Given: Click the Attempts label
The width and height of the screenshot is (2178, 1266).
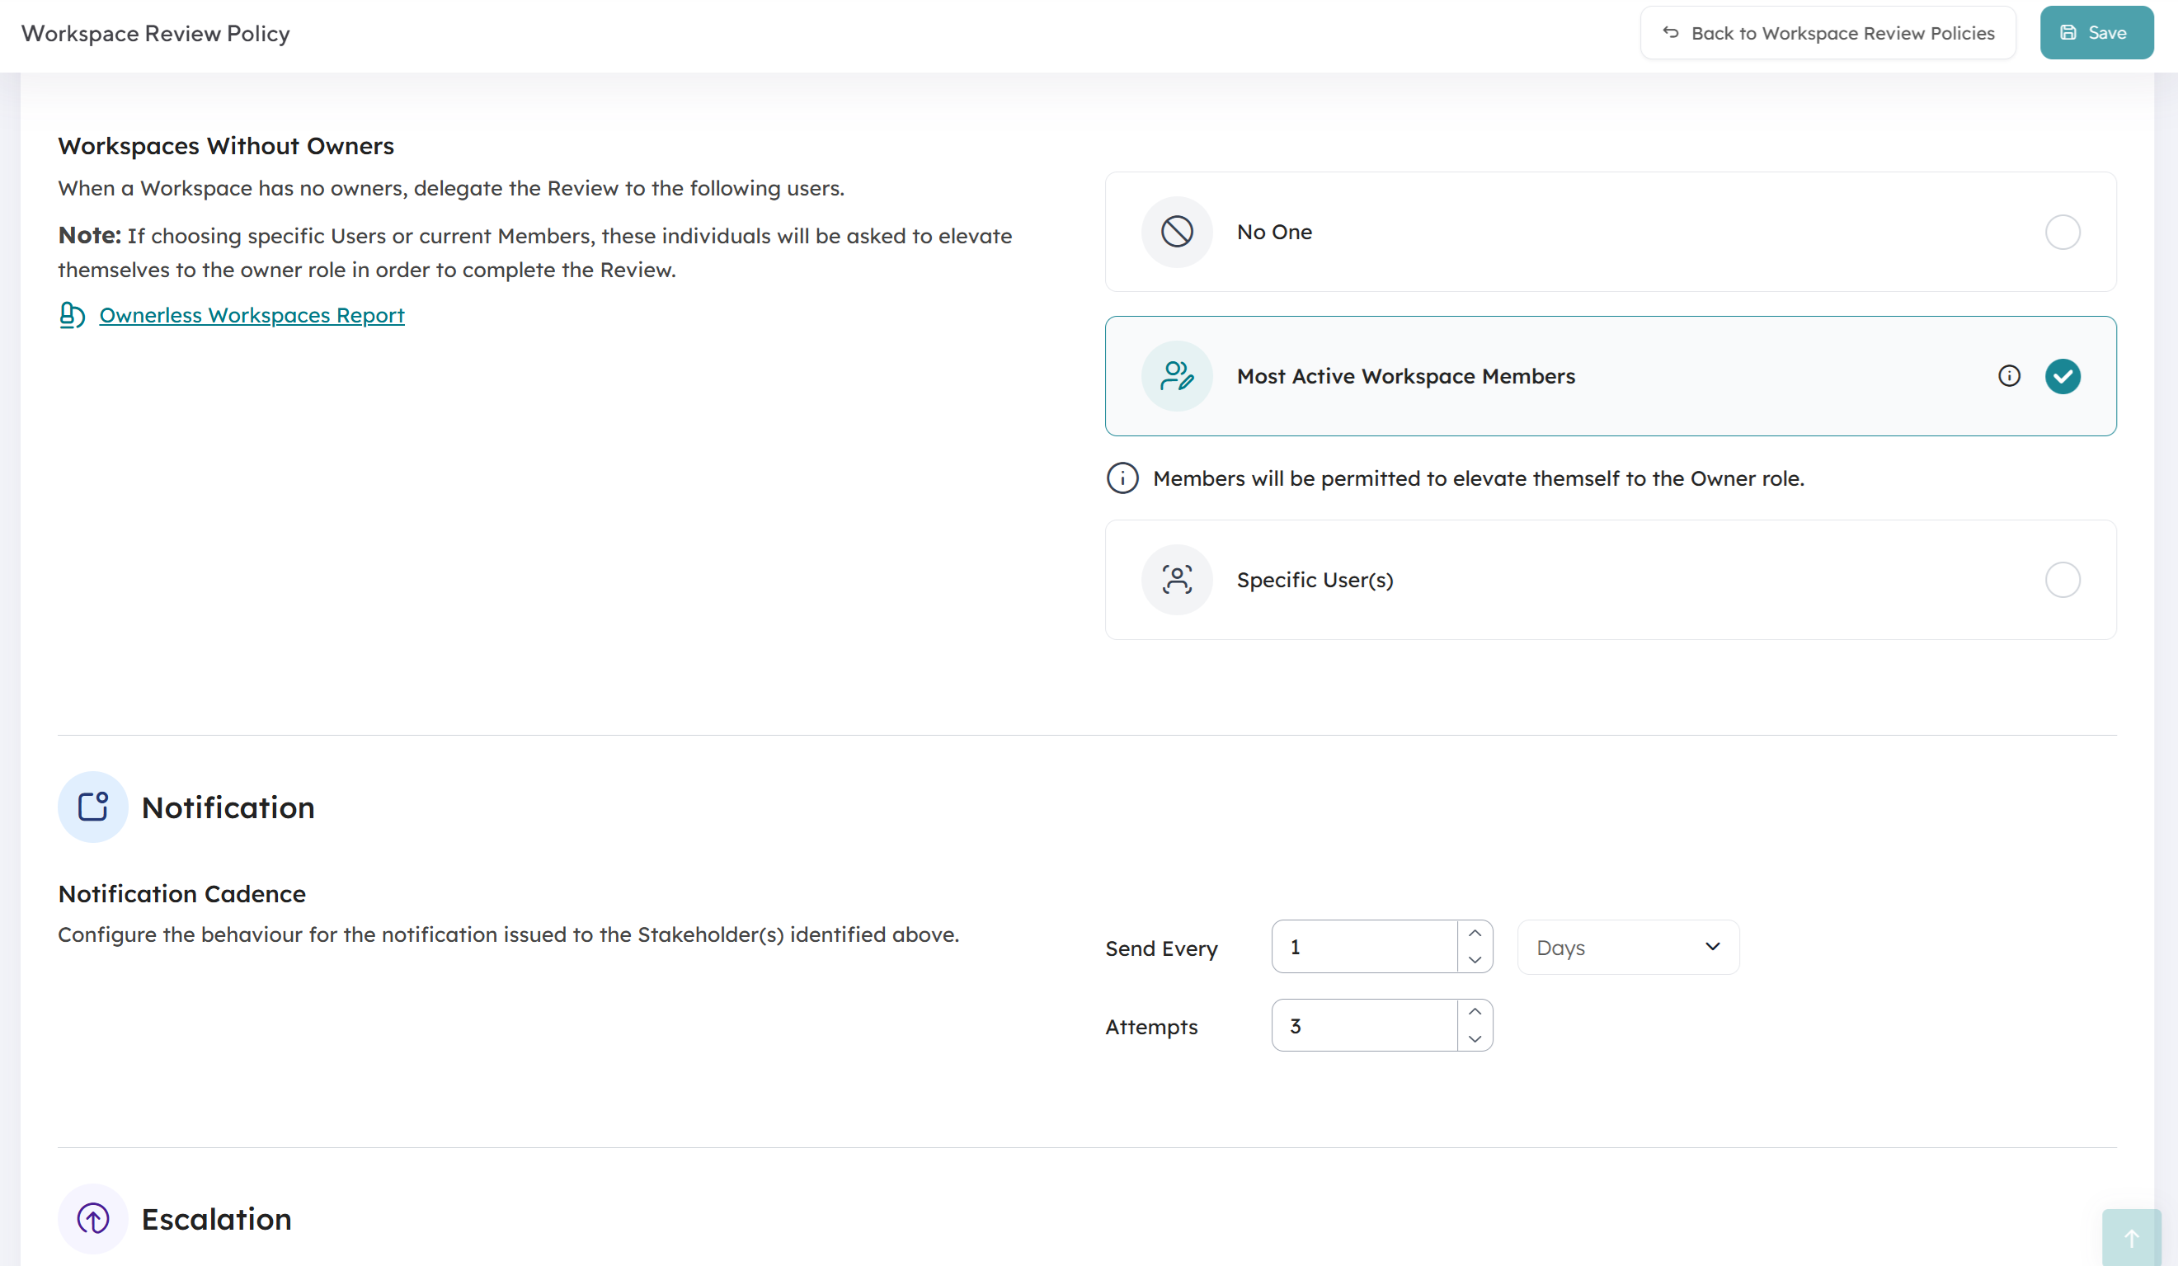Looking at the screenshot, I should coord(1151,1027).
